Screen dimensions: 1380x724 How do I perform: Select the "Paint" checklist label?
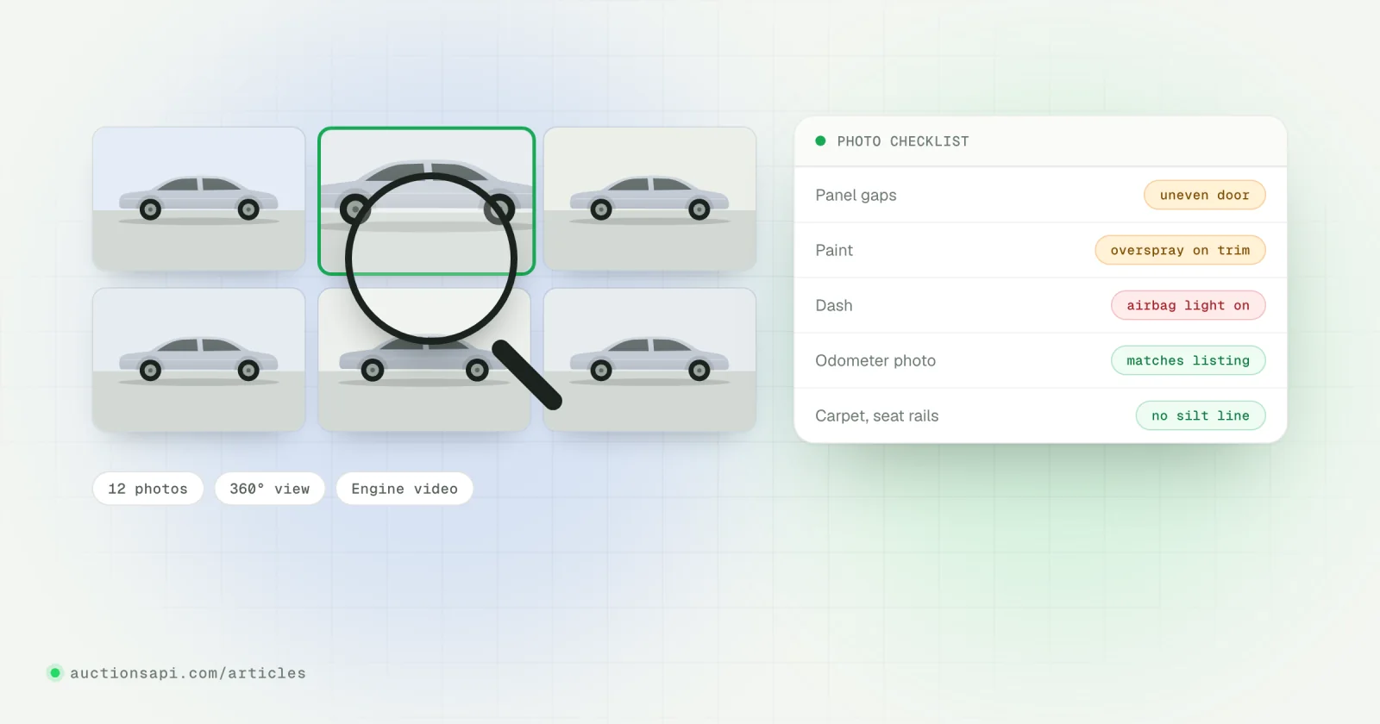pyautogui.click(x=834, y=250)
